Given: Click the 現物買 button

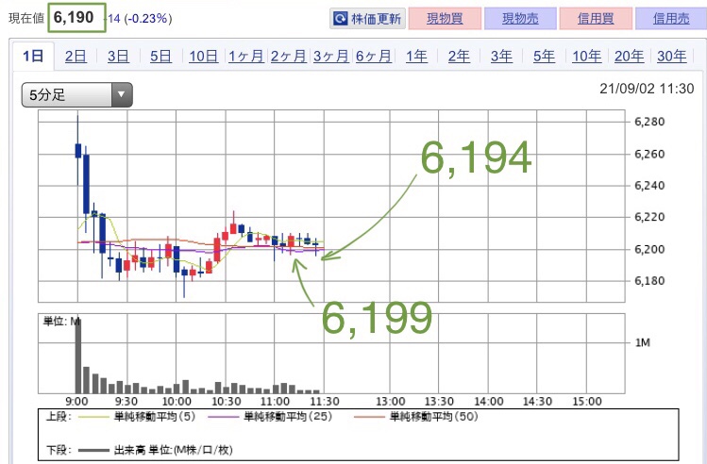Looking at the screenshot, I should pyautogui.click(x=445, y=19).
